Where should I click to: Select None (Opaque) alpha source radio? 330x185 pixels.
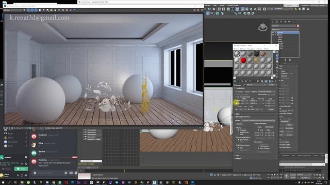click(x=259, y=149)
